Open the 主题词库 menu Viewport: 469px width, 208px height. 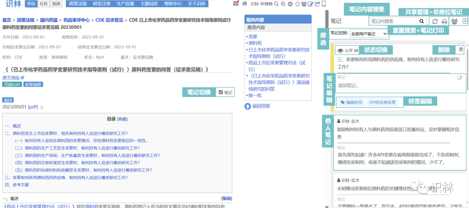pos(149,4)
